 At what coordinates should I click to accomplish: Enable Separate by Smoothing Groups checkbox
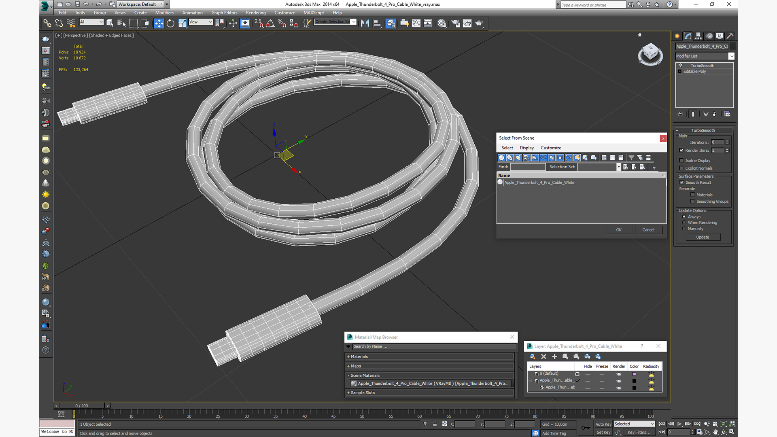693,202
